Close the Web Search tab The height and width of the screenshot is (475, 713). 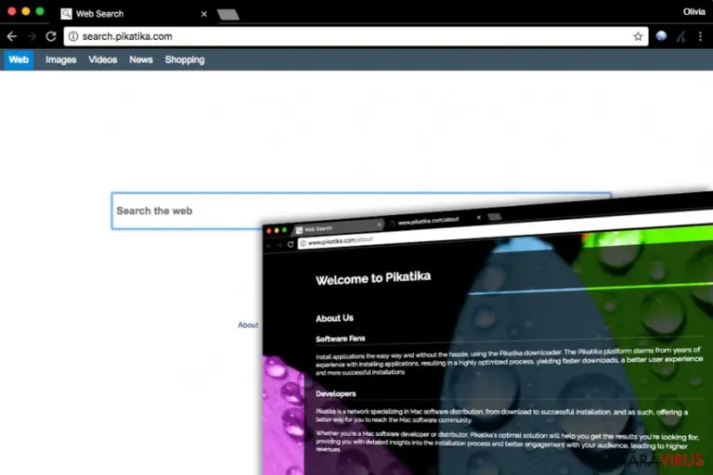point(204,14)
